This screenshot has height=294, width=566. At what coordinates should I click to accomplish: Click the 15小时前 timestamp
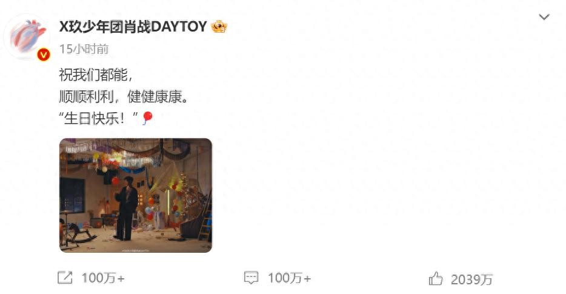tap(84, 48)
